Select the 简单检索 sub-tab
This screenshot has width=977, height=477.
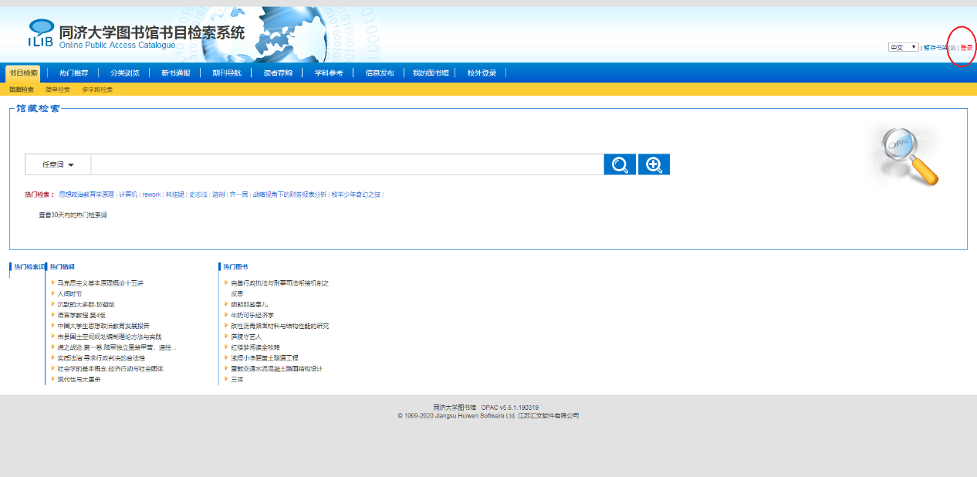coord(58,90)
